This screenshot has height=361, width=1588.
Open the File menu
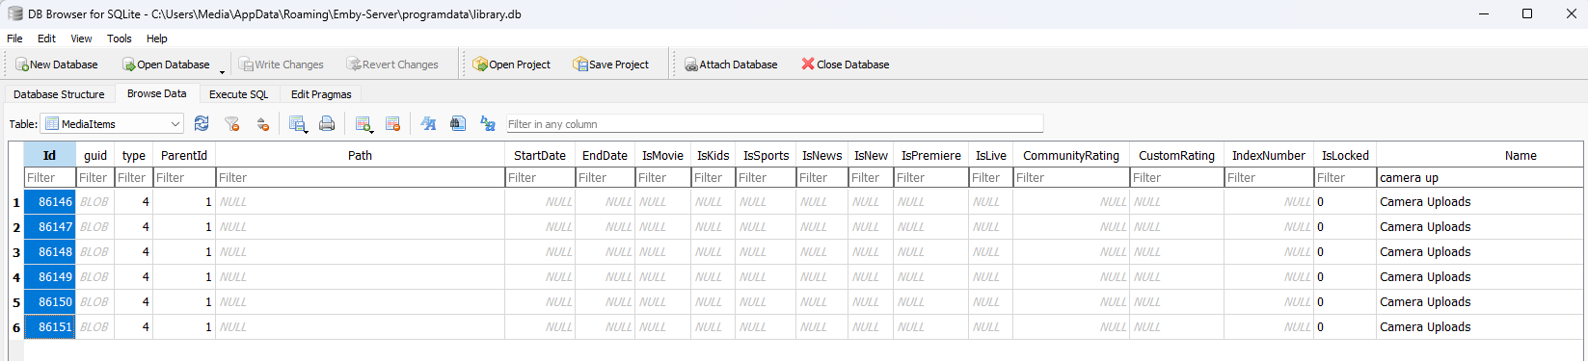[14, 39]
